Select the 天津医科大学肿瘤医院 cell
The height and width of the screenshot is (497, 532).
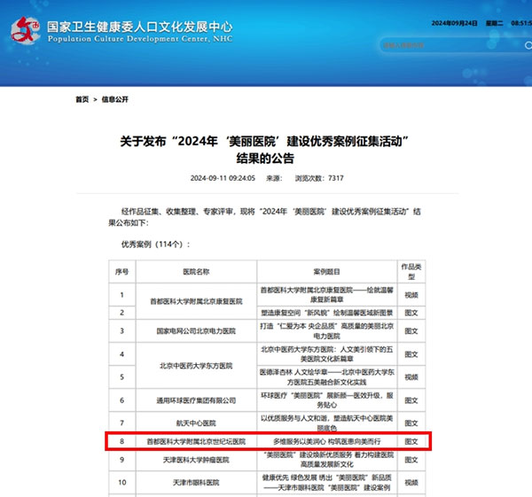click(x=196, y=460)
